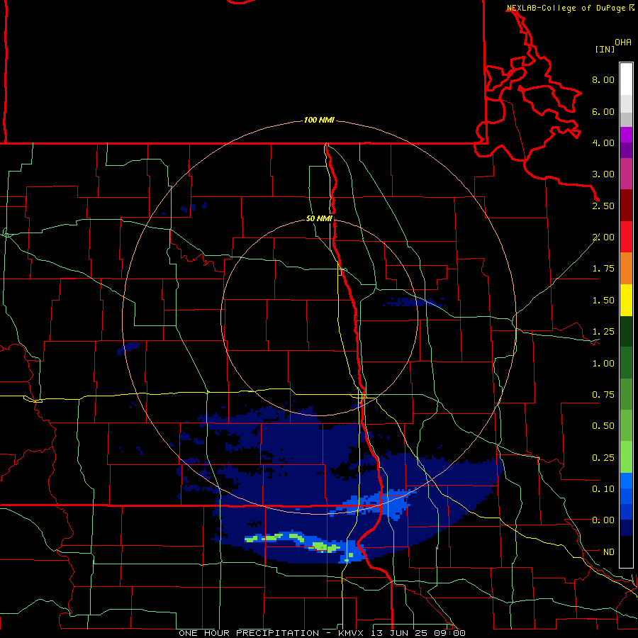The height and width of the screenshot is (638, 638).
Task: Click the 0.25 legend value
Action: (x=603, y=458)
